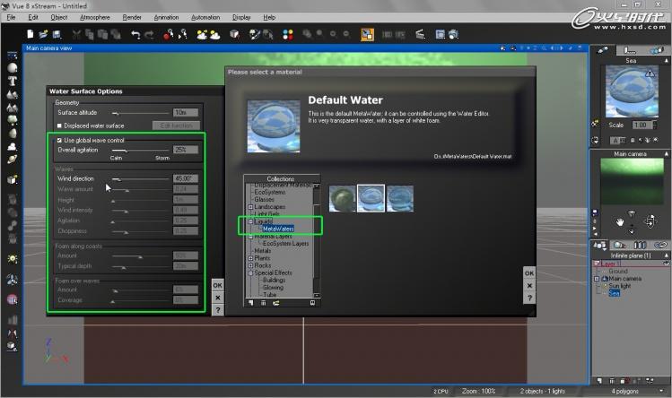Click the New scene icon in the toolbar

tap(30, 34)
